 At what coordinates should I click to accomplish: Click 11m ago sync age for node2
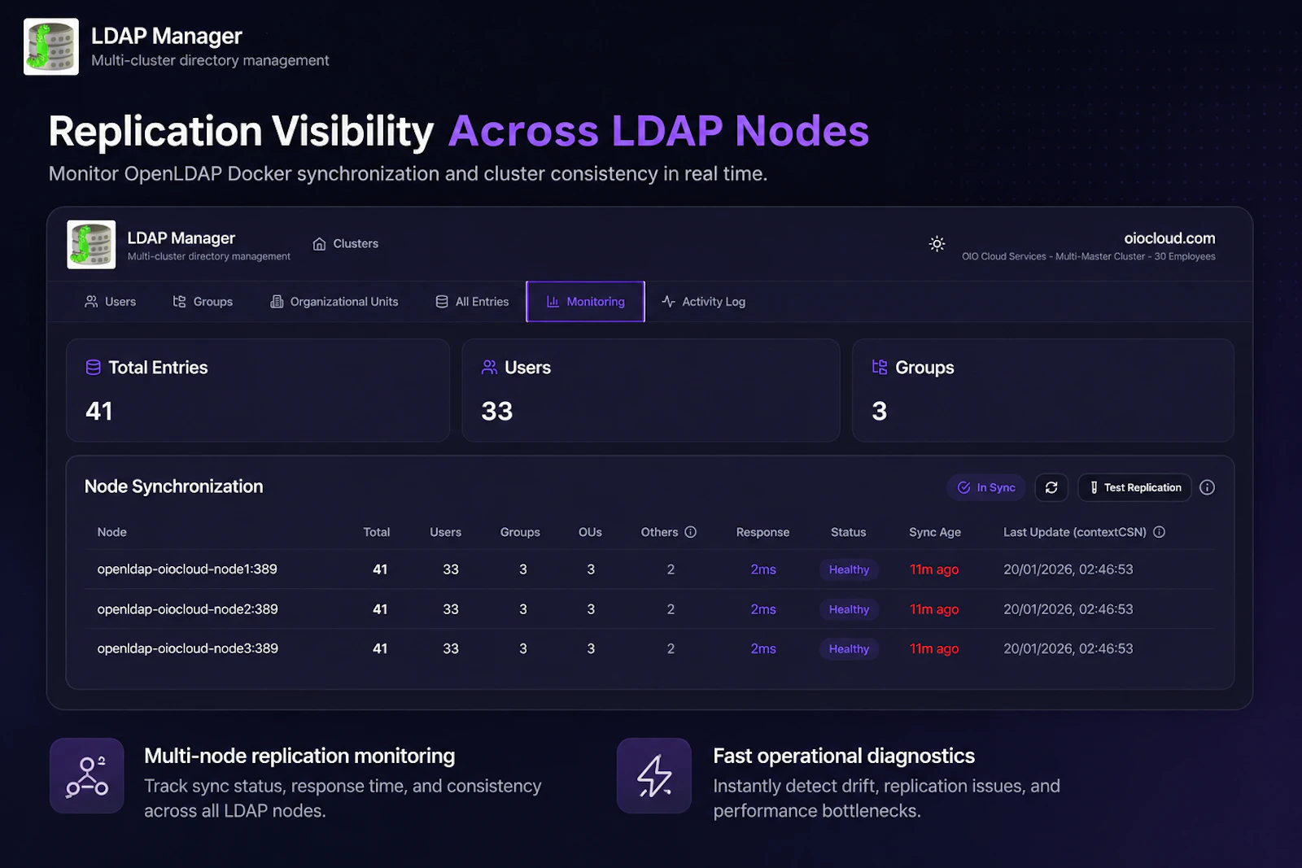coord(934,609)
